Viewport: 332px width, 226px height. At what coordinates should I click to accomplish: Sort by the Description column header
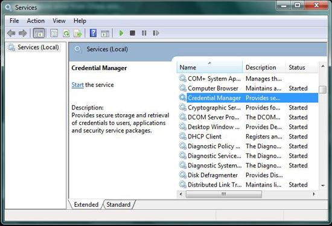[264, 68]
